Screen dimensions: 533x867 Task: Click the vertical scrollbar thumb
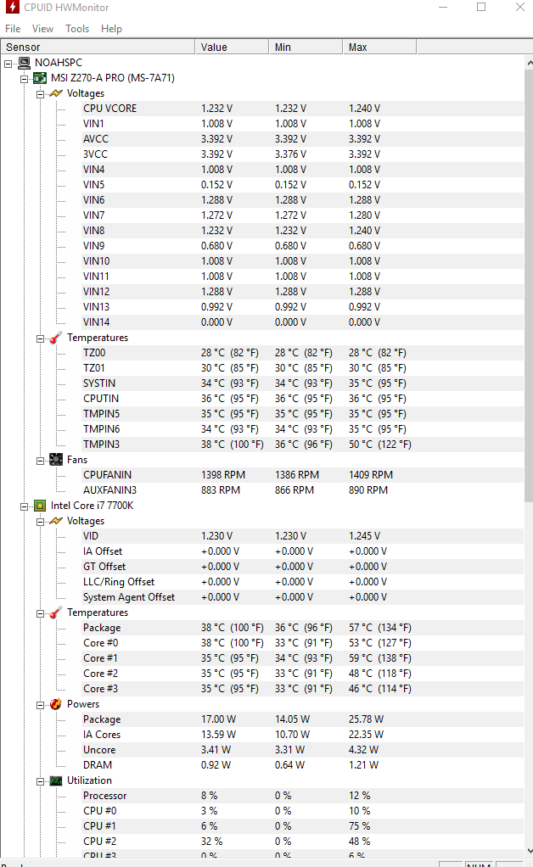[x=529, y=286]
